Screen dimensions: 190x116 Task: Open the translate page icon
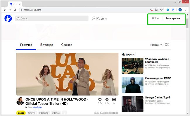[x=156, y=10]
